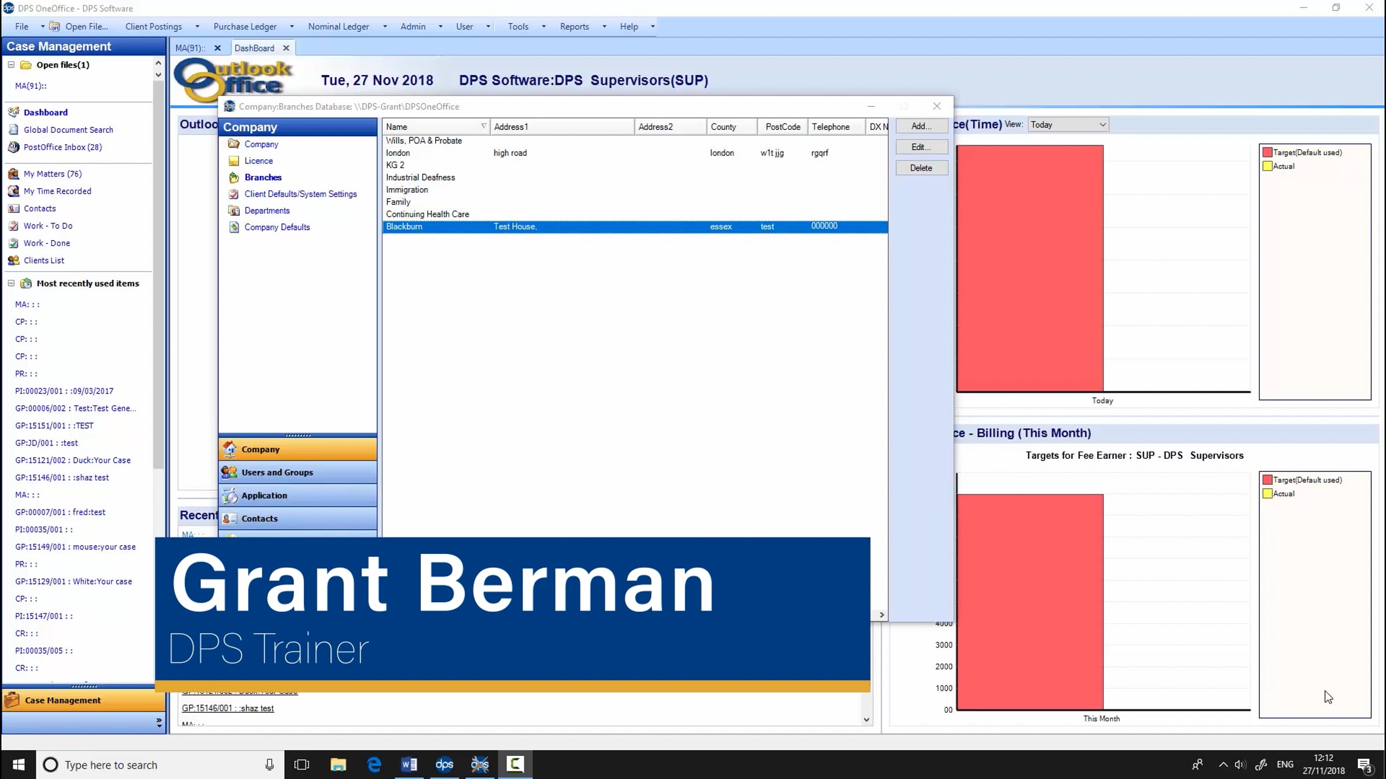Open the GP:15146/001 shaz test link

(228, 708)
